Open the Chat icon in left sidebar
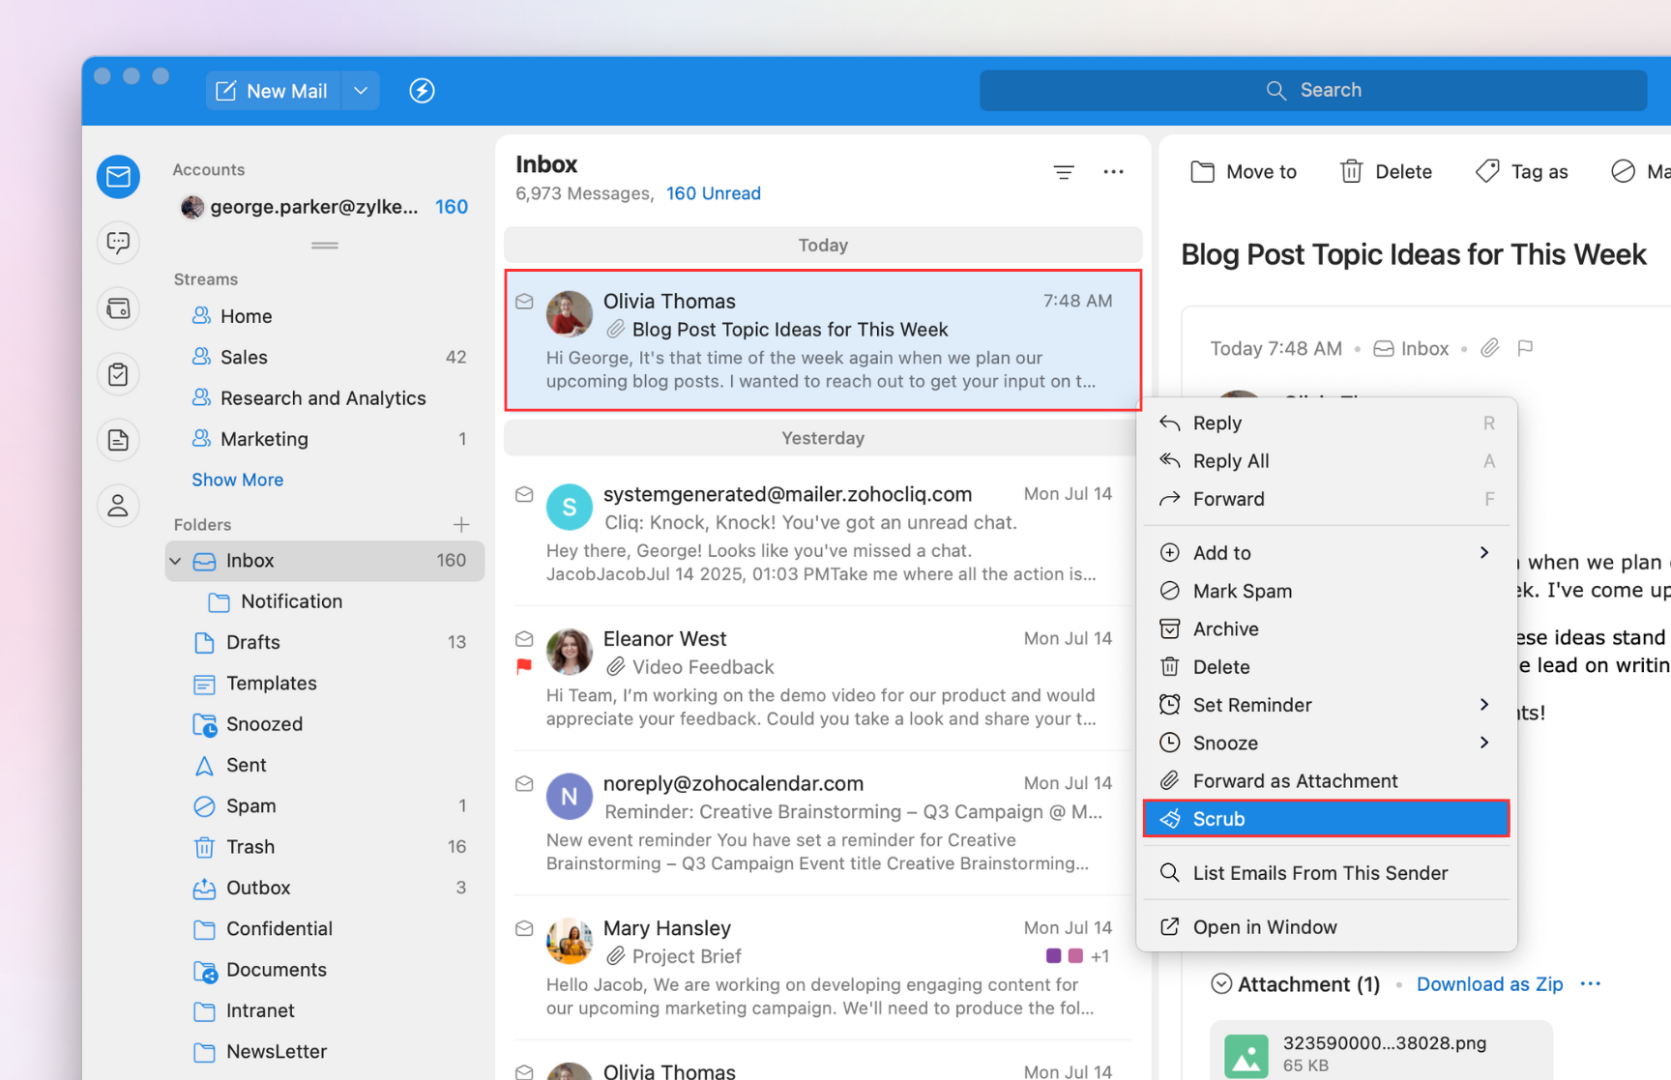 point(118,242)
